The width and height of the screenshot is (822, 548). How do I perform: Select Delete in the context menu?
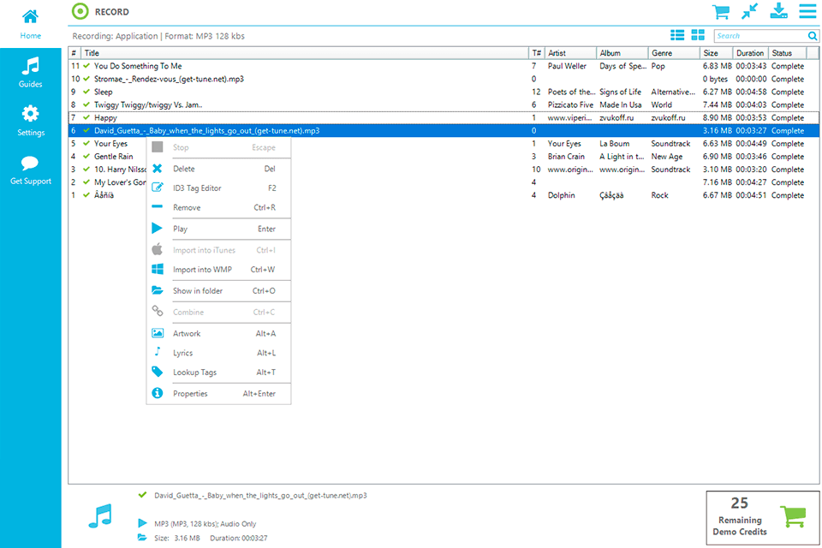(184, 169)
